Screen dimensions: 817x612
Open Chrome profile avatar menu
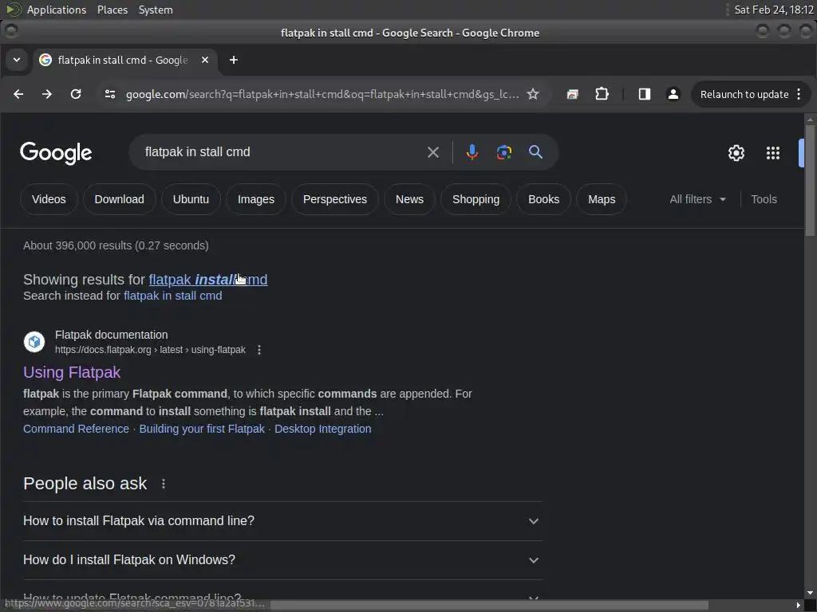pyautogui.click(x=673, y=94)
